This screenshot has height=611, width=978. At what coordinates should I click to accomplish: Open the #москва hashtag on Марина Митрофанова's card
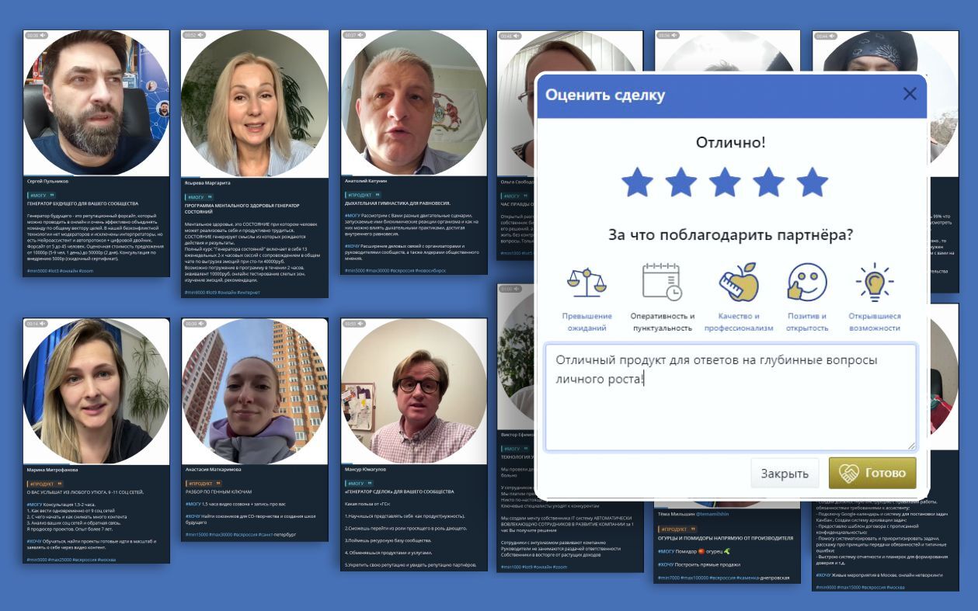click(106, 560)
